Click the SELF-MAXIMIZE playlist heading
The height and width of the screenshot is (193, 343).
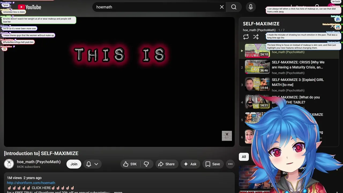[x=261, y=24]
